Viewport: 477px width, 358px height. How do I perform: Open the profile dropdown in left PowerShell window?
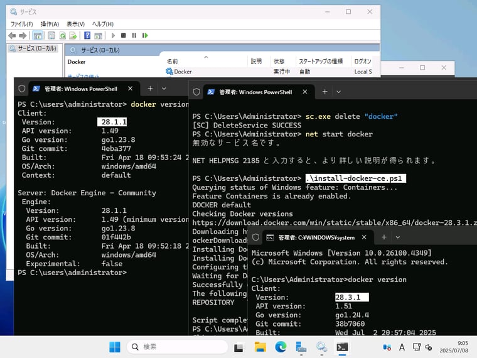tap(164, 89)
